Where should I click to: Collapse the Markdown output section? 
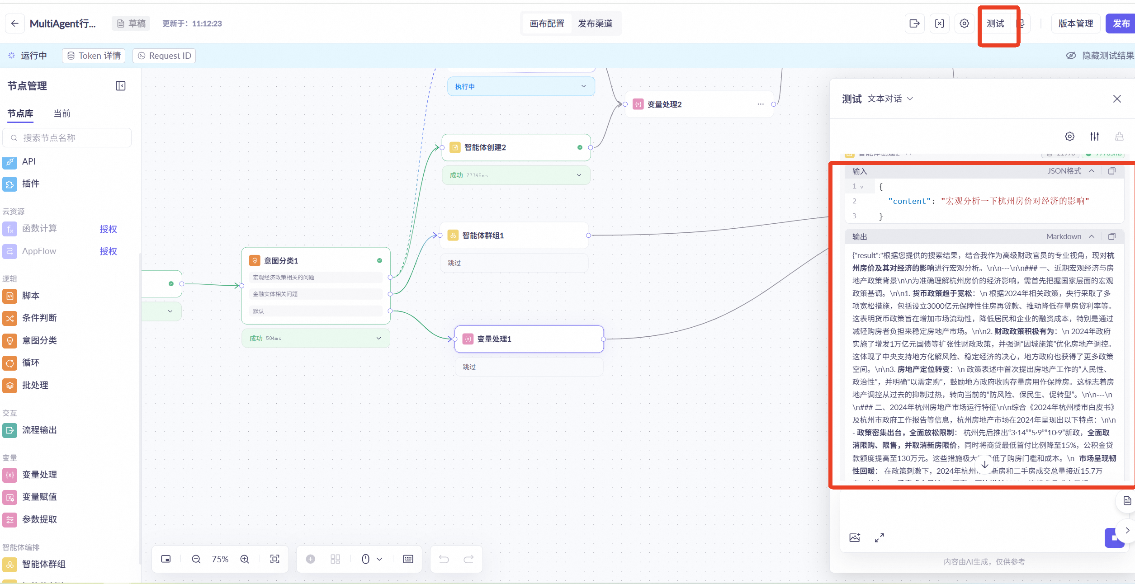(x=1092, y=236)
